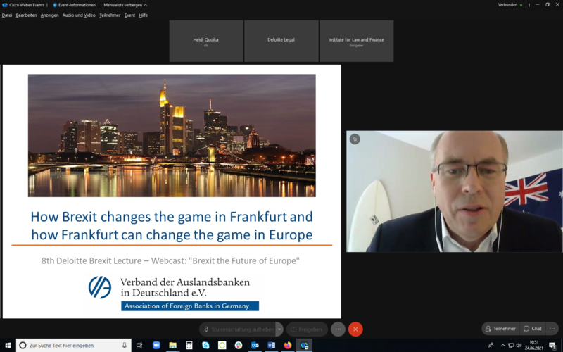Image resolution: width=563 pixels, height=352 pixels.
Task: Open more options ellipsis in center controls
Action: coord(338,329)
